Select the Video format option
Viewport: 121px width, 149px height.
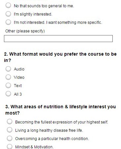click(8, 77)
